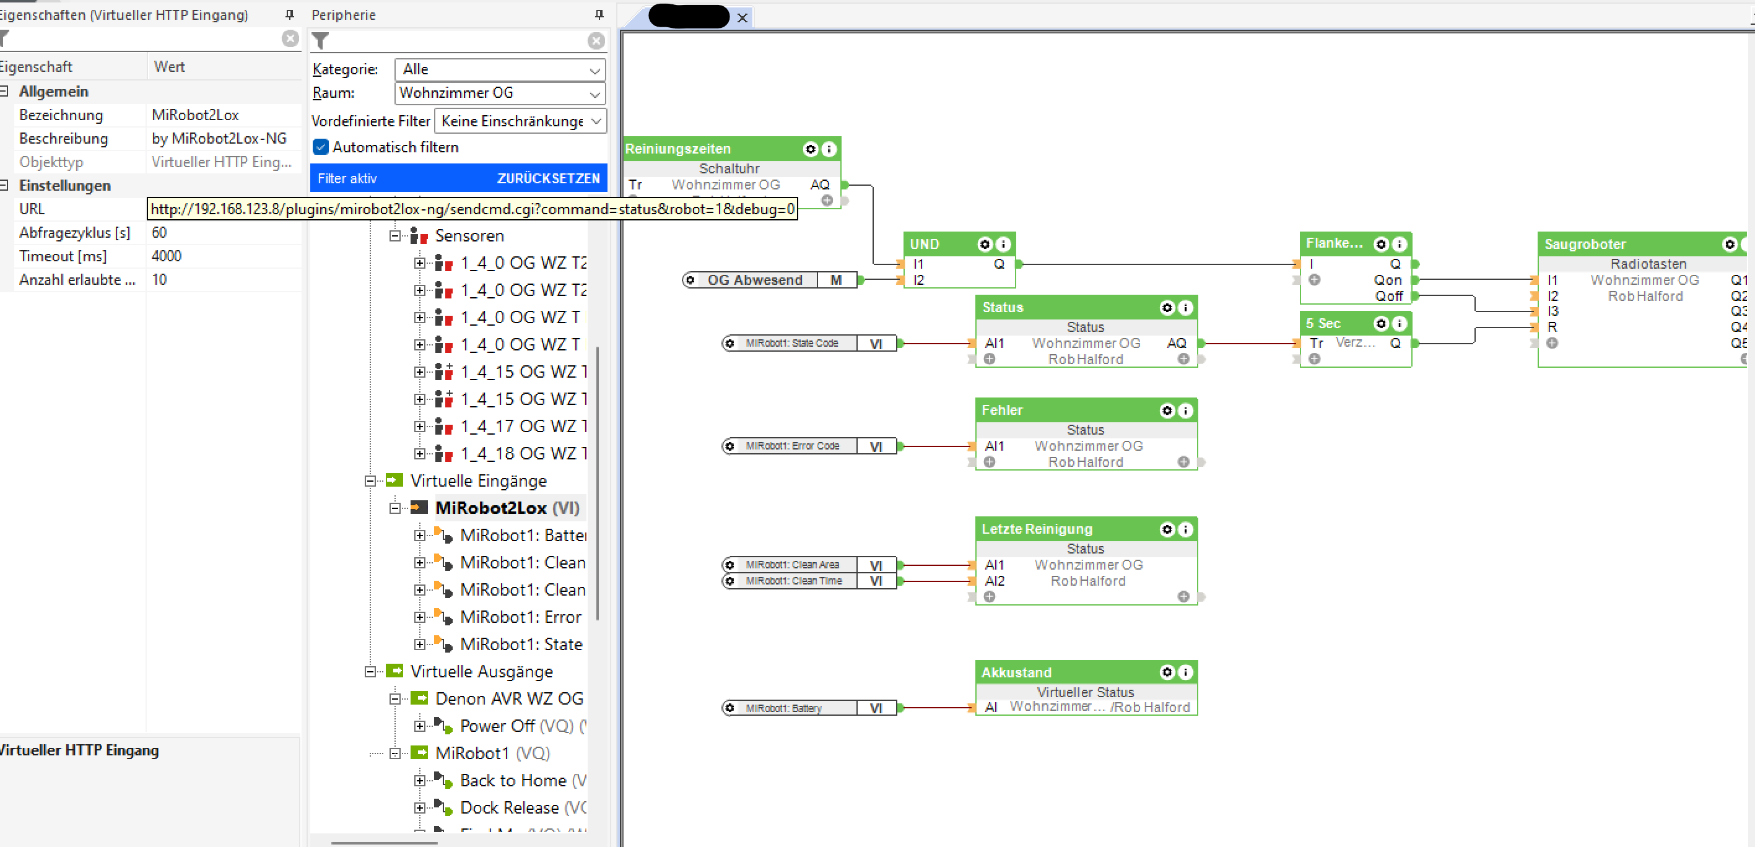Click info icon on Akkustand block

point(1185,672)
